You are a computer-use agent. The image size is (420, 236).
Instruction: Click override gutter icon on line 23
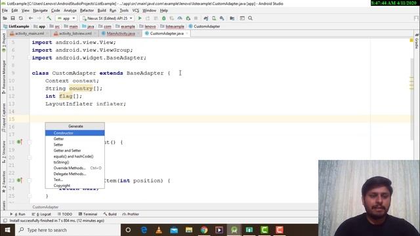(20, 180)
